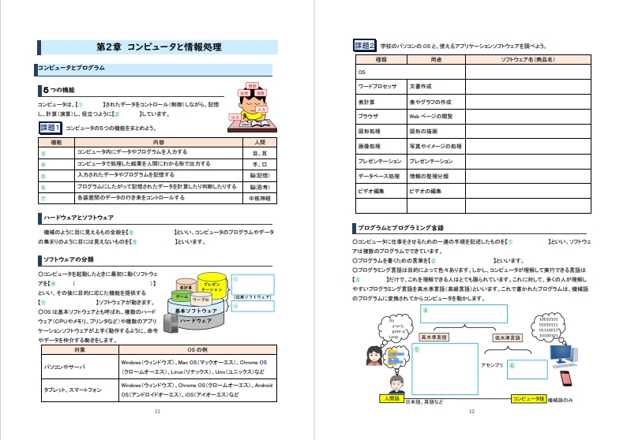
Task: Click the heading ハードウェアとソフトウェア
Action: point(78,218)
